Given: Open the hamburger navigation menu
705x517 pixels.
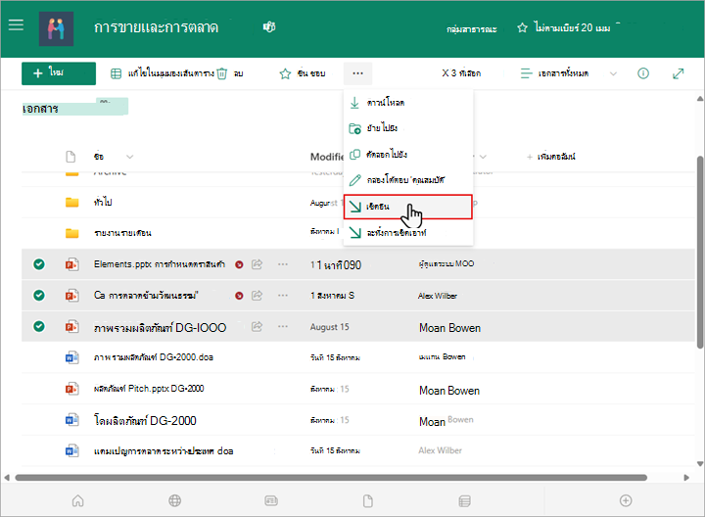Looking at the screenshot, I should pyautogui.click(x=16, y=24).
